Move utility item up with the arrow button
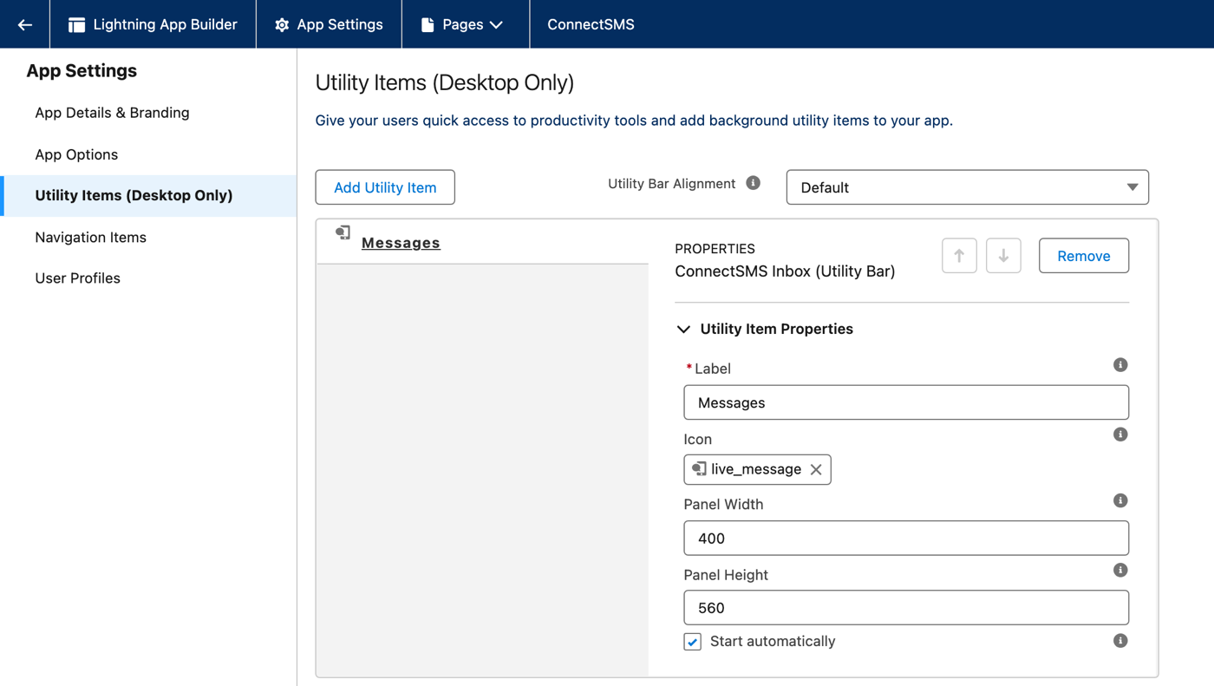The image size is (1214, 686). 959,256
